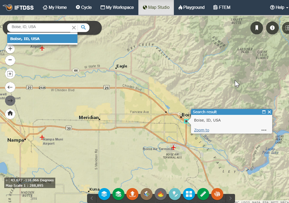Viewport: 289px width, 203px height.
Task: Open the layer list widget
Action: (104, 194)
